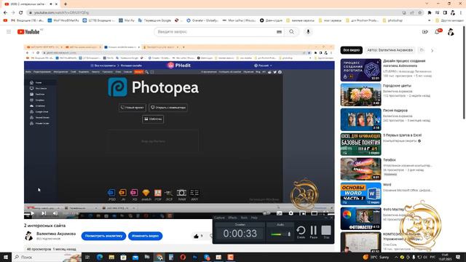Viewport: 466px width, 262px height.
Task: Open the on-screen keyboard icon in search box
Action: [279, 32]
